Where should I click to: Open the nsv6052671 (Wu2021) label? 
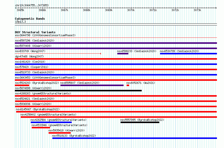point(141,83)
